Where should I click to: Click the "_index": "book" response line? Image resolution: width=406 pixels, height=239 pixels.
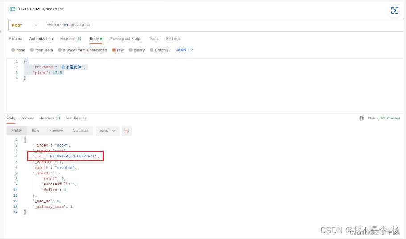51,145
